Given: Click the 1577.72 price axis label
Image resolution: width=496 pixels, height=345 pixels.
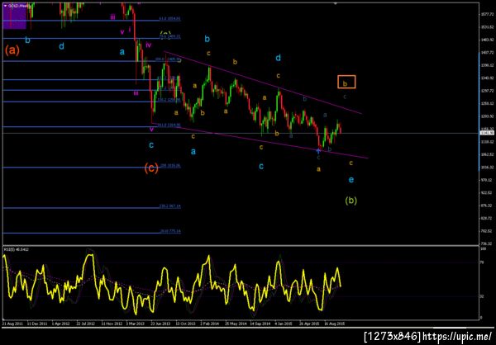Looking at the screenshot, I should 487,14.
